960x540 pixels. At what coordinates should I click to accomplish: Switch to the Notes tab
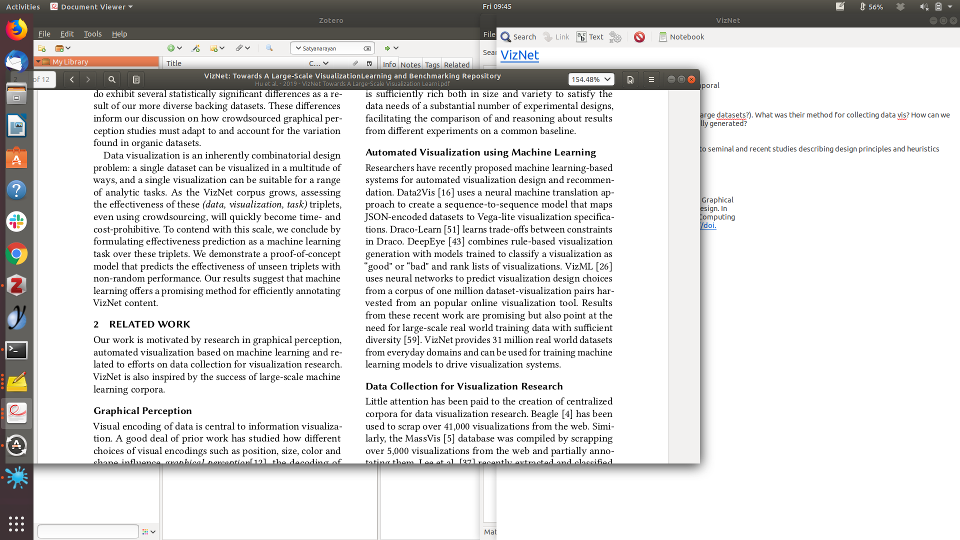[410, 64]
